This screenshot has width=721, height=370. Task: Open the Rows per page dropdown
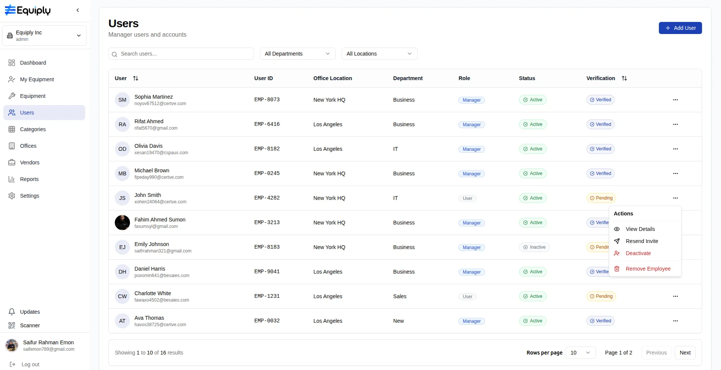click(580, 353)
